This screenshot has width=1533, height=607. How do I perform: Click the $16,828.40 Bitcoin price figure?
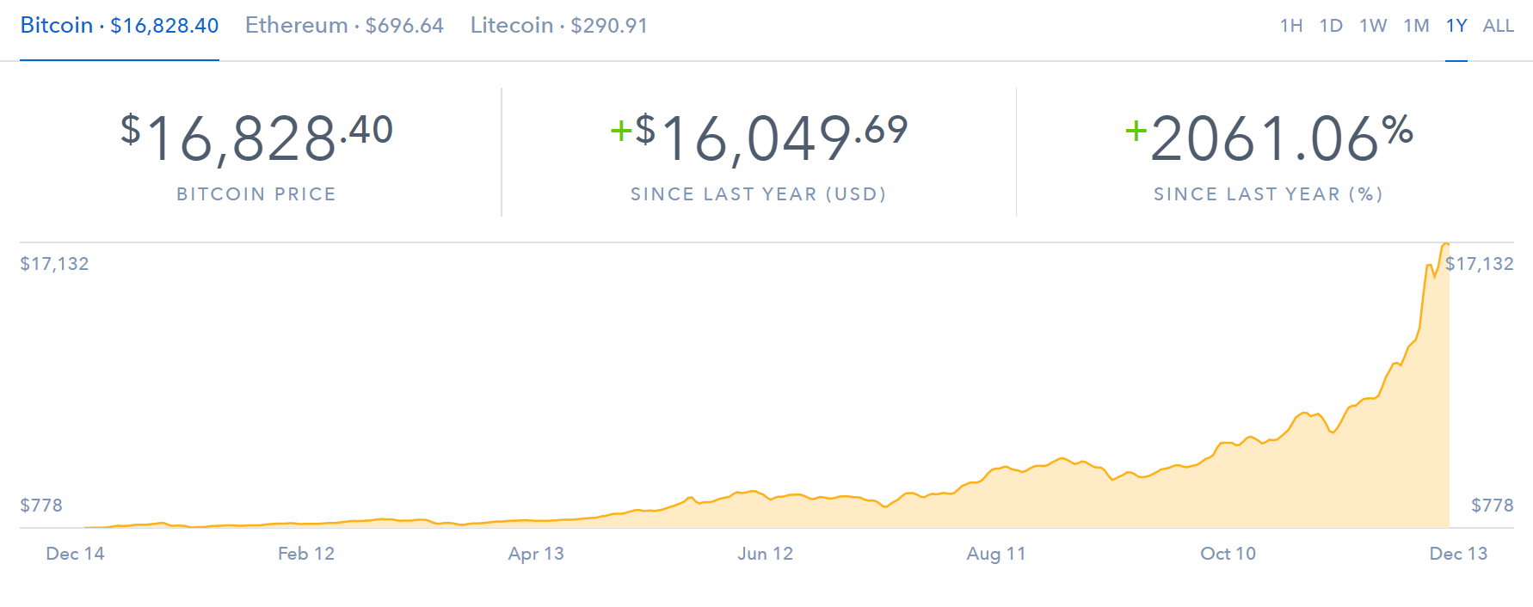[x=256, y=138]
